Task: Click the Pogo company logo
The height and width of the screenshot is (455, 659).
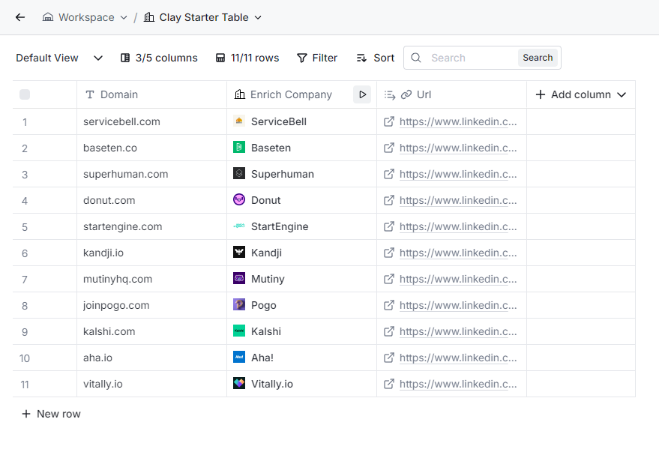Action: (x=239, y=304)
